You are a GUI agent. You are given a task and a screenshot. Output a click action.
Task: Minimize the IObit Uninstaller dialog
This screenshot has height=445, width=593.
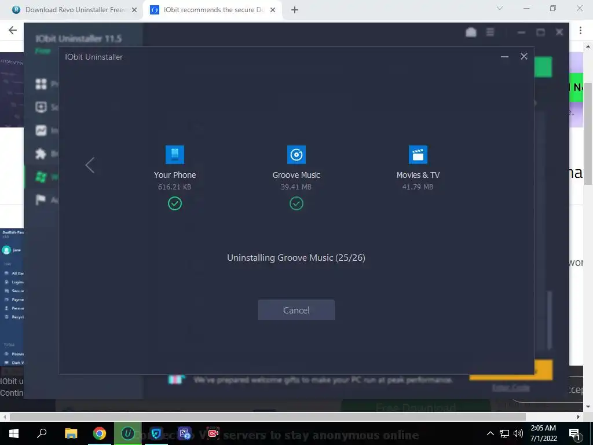pos(504,57)
